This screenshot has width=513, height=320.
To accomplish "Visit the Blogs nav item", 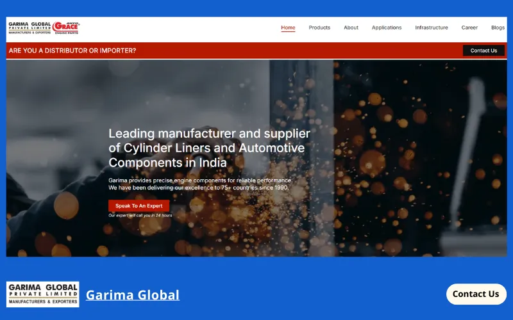I will click(498, 28).
